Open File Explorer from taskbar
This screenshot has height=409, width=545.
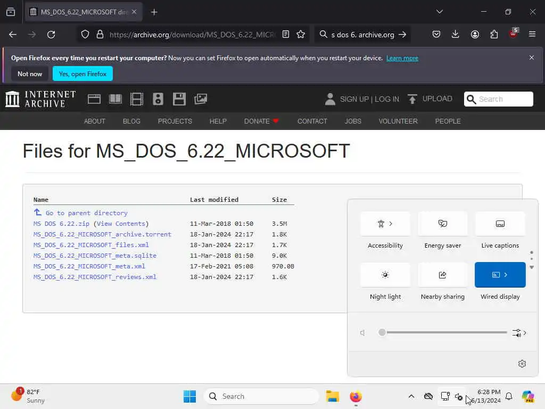(332, 396)
